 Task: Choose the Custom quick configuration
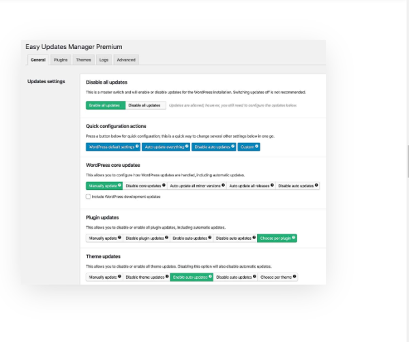(249, 147)
